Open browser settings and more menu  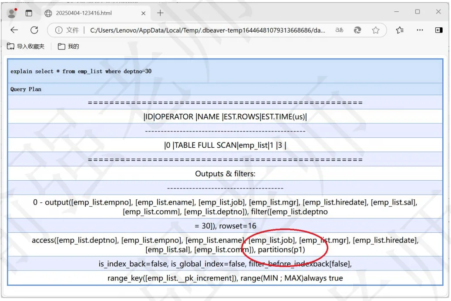(x=420, y=30)
